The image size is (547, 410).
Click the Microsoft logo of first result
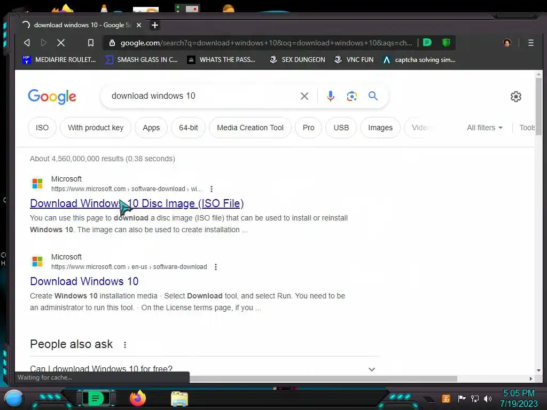point(37,184)
